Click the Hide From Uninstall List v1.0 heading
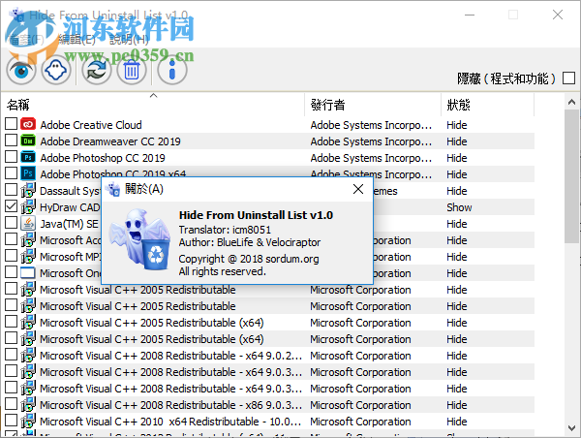The image size is (581, 438). point(256,215)
